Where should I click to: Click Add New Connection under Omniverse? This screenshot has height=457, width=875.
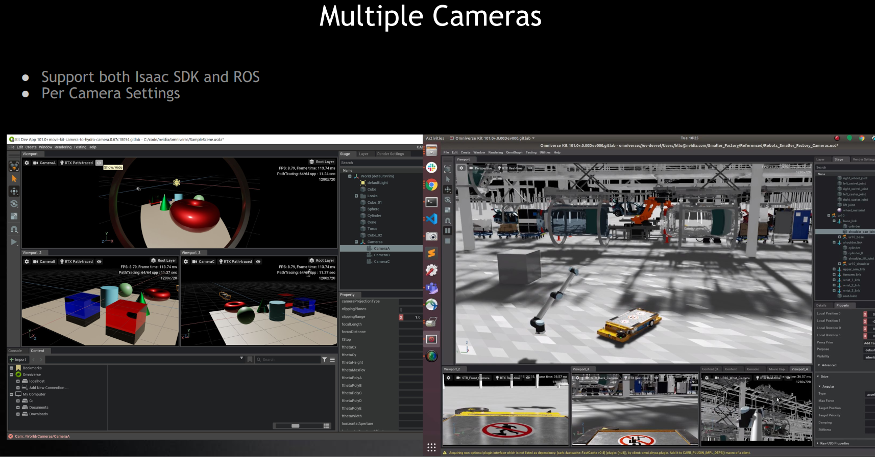[x=48, y=388]
